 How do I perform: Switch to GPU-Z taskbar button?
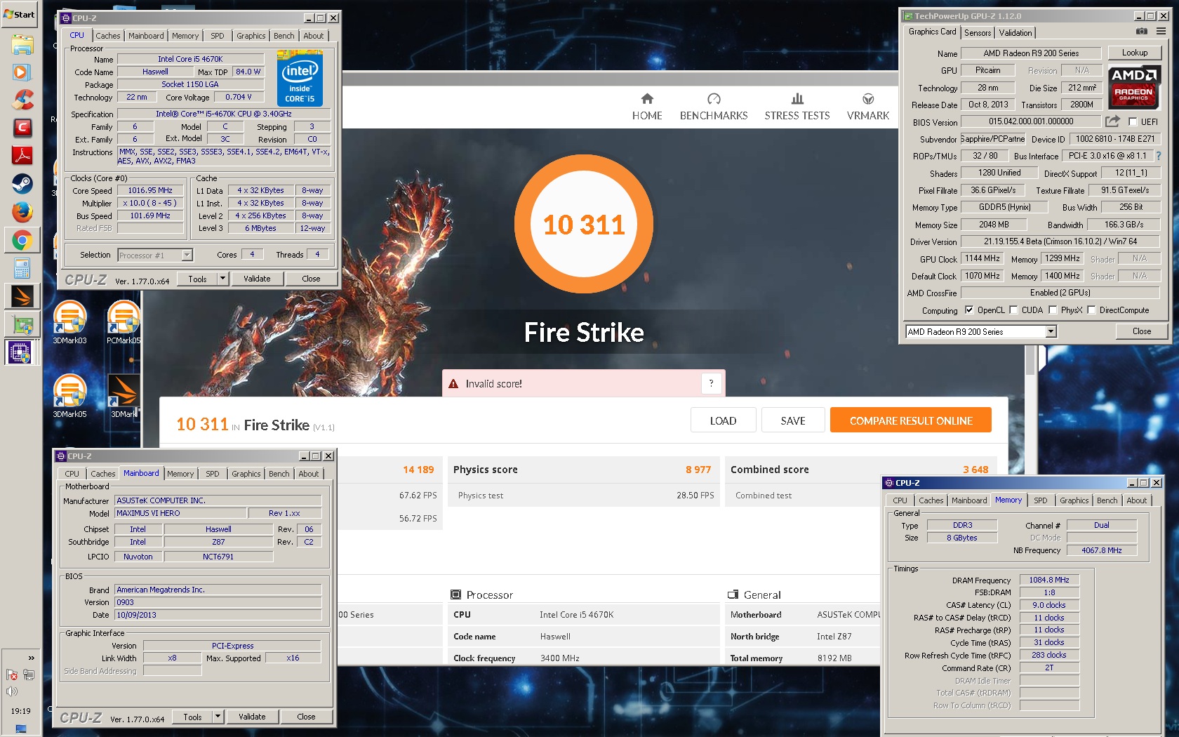click(x=22, y=324)
